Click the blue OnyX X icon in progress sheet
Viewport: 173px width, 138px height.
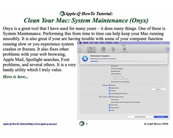point(85,59)
